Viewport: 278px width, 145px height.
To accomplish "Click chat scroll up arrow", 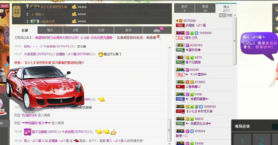I will [x=170, y=48].
